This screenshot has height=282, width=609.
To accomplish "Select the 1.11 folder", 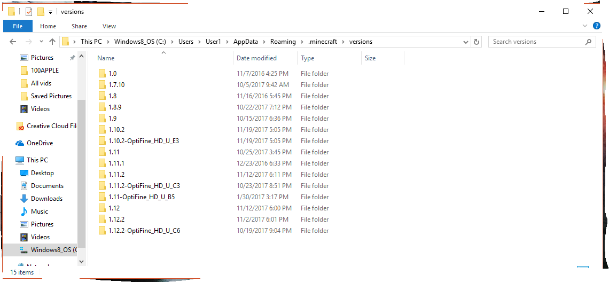I will pos(114,152).
